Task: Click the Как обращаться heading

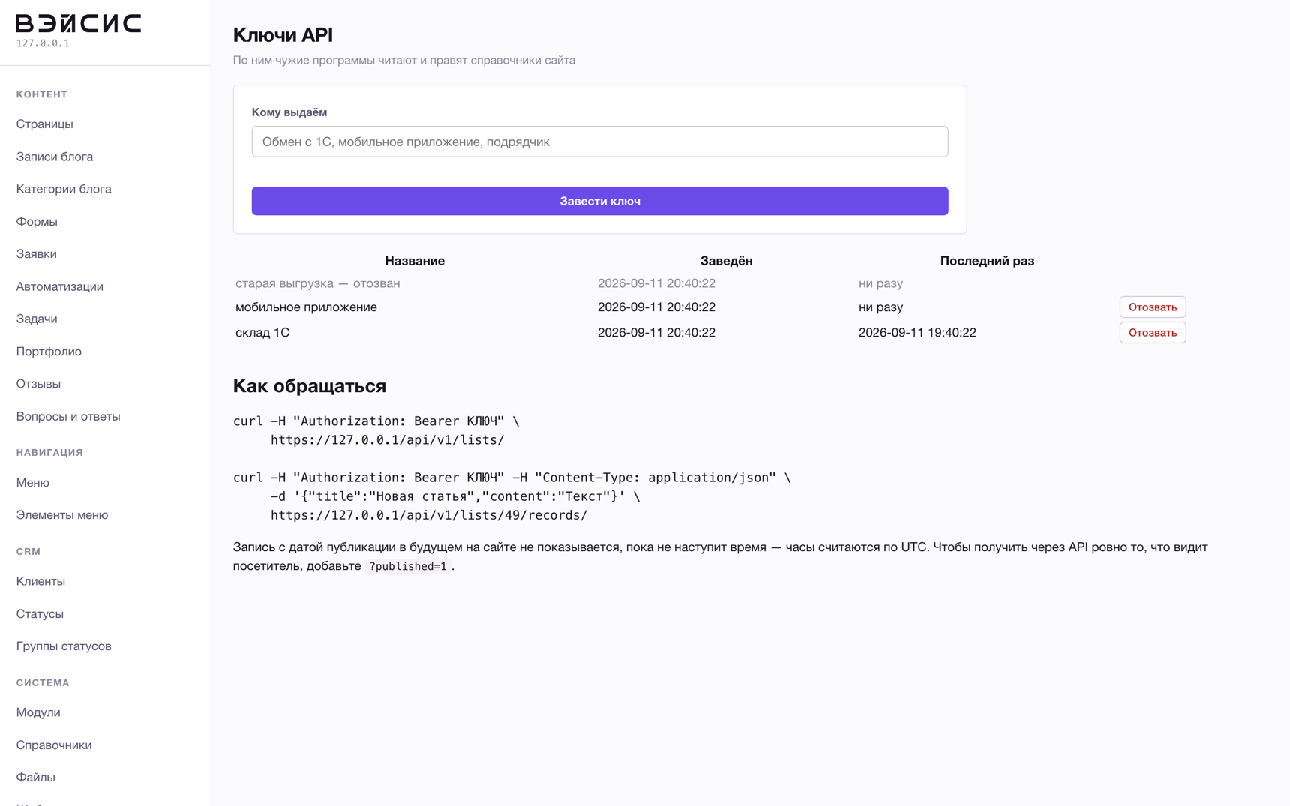Action: tap(310, 385)
